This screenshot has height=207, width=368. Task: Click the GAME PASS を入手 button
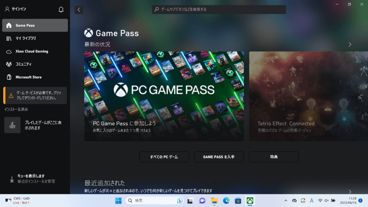(x=219, y=157)
